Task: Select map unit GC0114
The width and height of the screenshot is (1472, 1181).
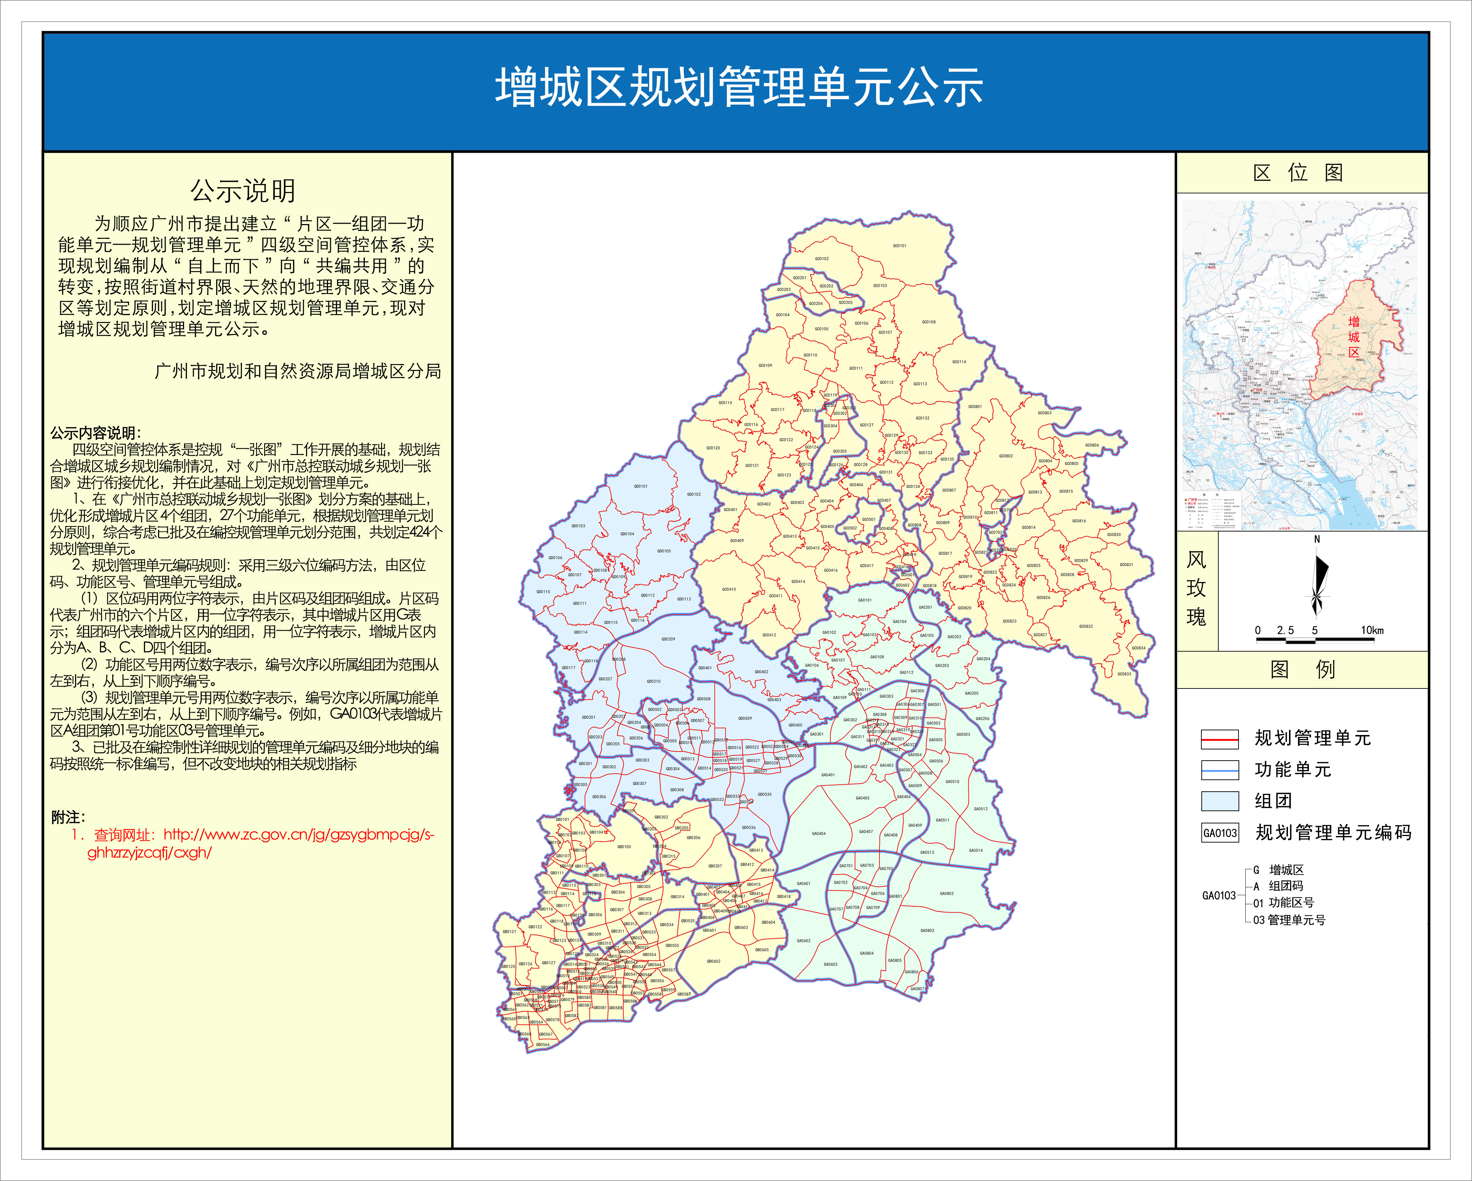Action: (x=958, y=362)
